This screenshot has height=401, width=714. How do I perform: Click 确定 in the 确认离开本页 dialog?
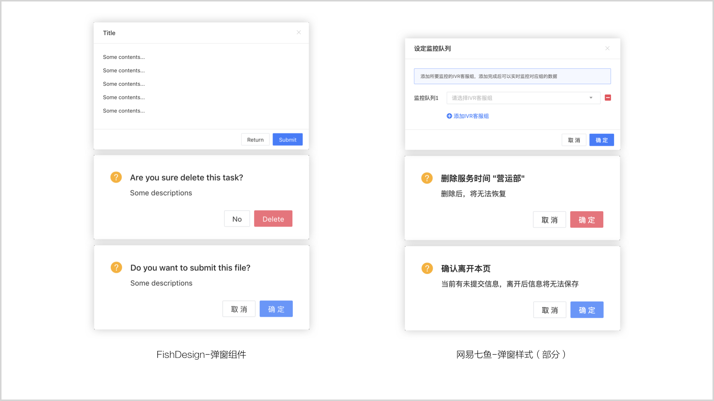point(586,310)
